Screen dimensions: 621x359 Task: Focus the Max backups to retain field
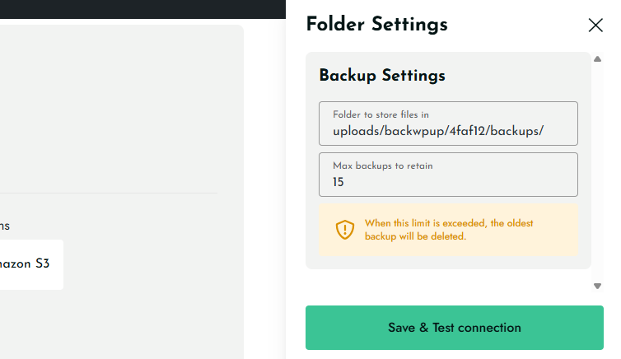(x=448, y=175)
